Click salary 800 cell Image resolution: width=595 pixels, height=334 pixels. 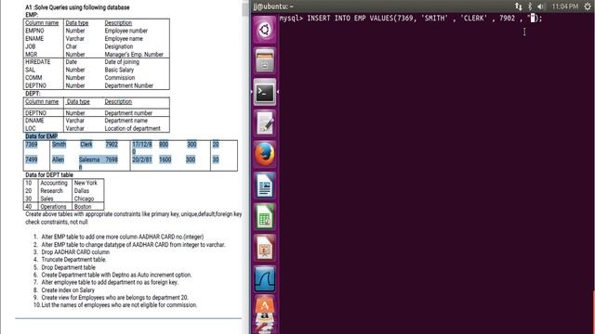[164, 145]
